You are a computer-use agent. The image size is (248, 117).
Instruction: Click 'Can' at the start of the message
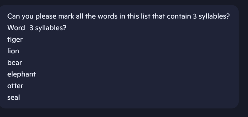click(14, 16)
